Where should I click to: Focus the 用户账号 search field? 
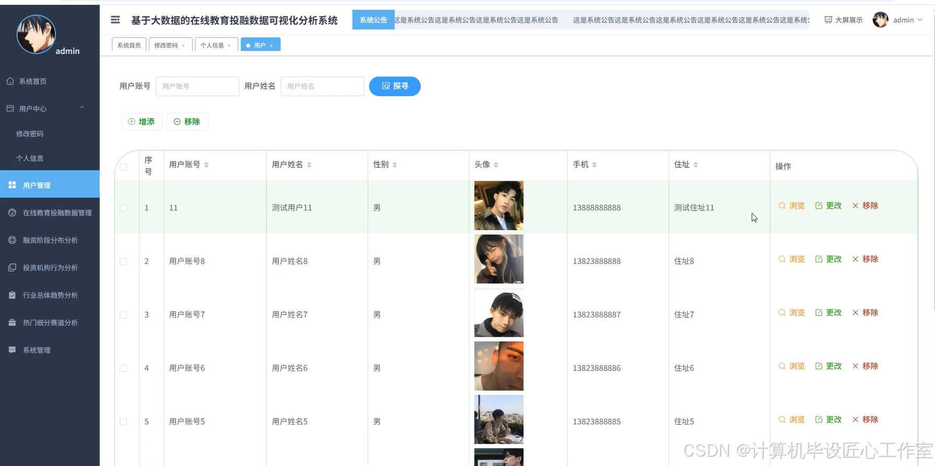click(197, 86)
